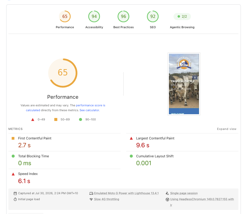Click the 6.1 s value

24,181
